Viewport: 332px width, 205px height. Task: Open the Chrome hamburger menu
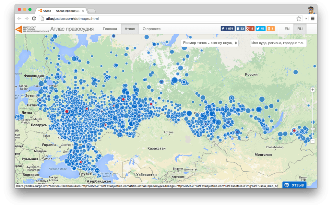[x=313, y=18]
